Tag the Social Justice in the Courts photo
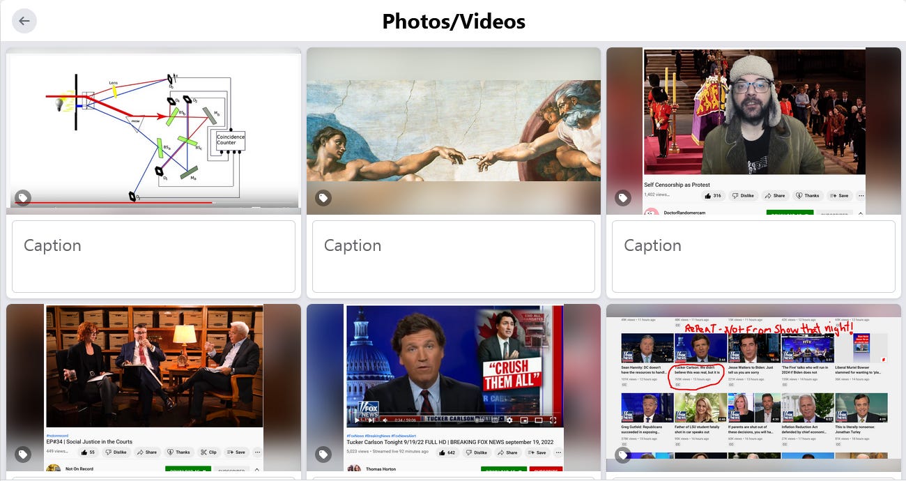 [23, 455]
